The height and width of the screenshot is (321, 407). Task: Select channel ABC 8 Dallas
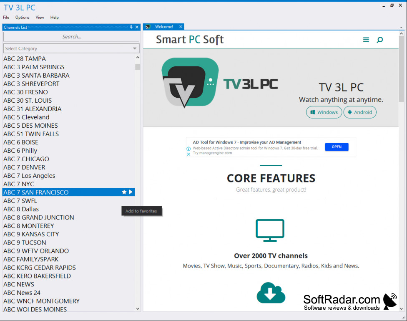[x=68, y=209]
